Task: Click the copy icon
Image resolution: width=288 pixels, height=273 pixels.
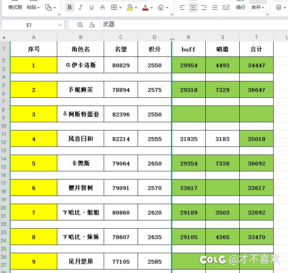Action: pos(48,7)
